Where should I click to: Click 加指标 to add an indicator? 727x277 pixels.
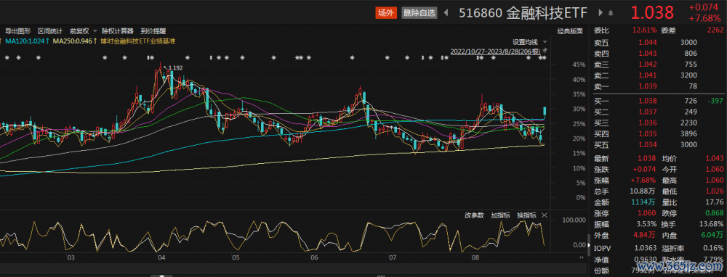click(501, 215)
